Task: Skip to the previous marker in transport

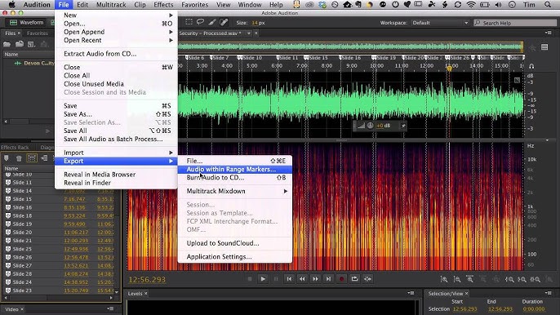Action: [289, 279]
